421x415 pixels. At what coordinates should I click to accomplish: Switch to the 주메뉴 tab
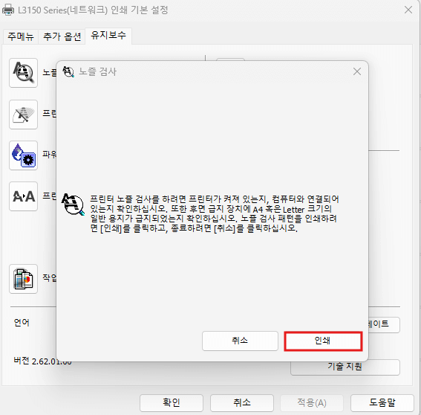point(21,36)
